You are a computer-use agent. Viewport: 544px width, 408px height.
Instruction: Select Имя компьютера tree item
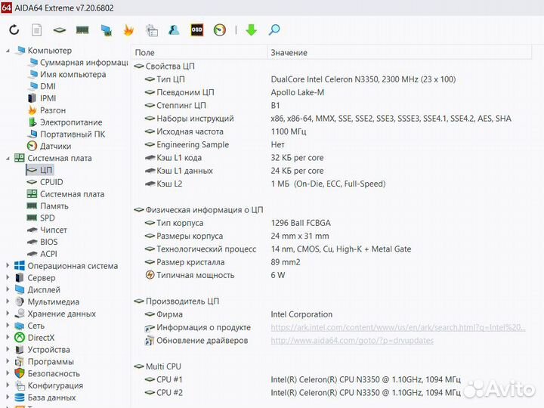(67, 75)
